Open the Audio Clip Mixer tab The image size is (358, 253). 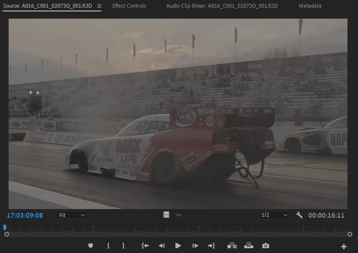(x=222, y=6)
